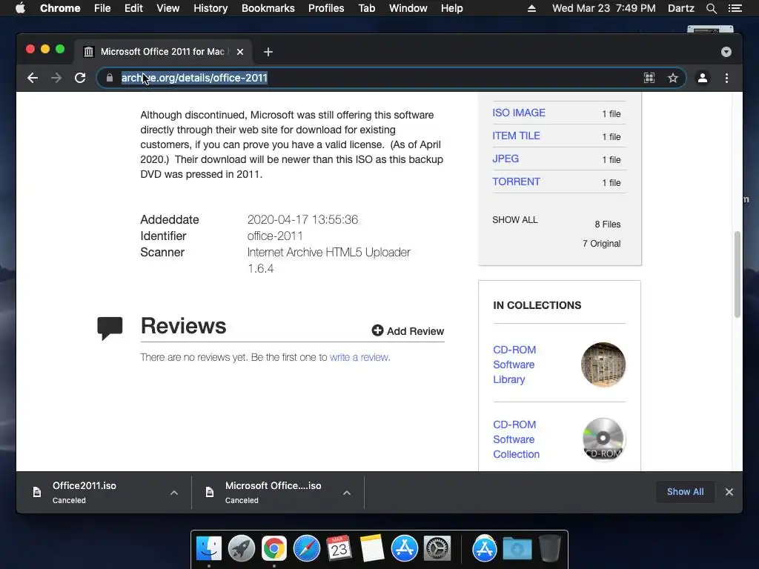Close the Microsoft Office 2011 tab
The image size is (759, 569).
click(x=240, y=52)
